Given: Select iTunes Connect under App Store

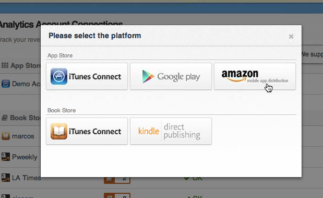Looking at the screenshot, I should pos(87,76).
